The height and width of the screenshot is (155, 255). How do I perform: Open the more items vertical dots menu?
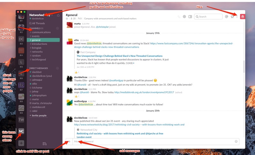[237, 17]
